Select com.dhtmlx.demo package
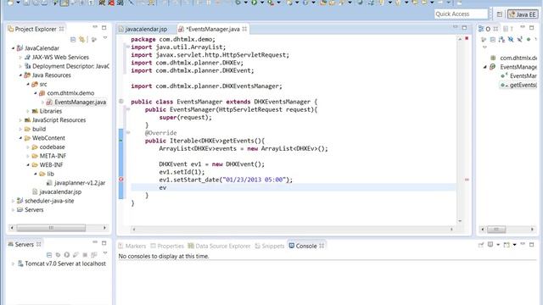543x305 pixels. (67, 93)
